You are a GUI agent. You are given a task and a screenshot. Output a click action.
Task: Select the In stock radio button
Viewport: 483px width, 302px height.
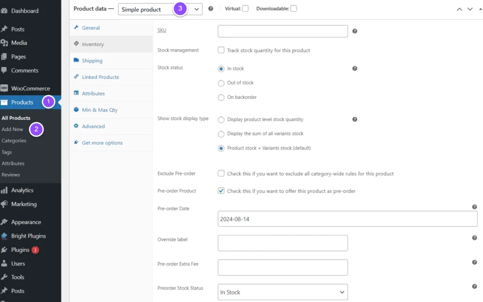point(221,69)
